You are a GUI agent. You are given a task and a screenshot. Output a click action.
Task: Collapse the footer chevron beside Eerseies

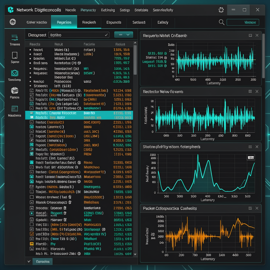29,261
